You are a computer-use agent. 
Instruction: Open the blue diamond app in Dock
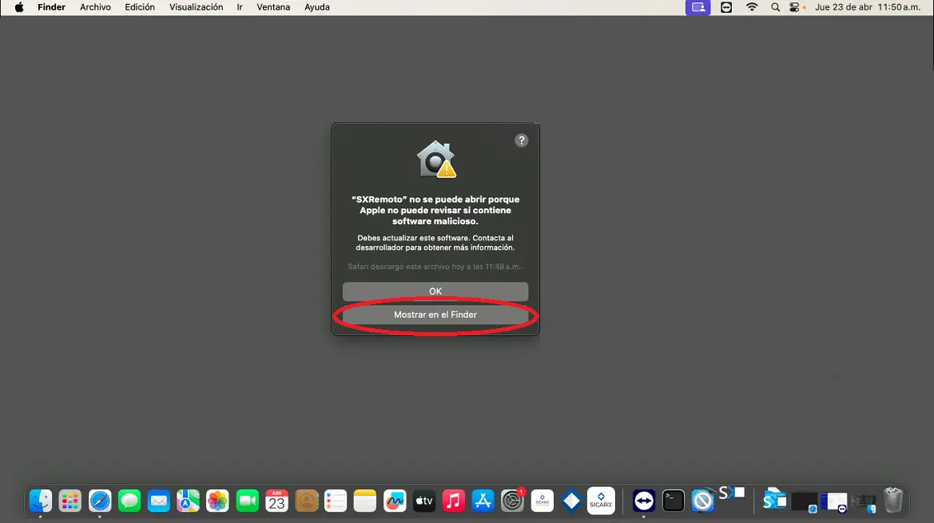coord(571,501)
